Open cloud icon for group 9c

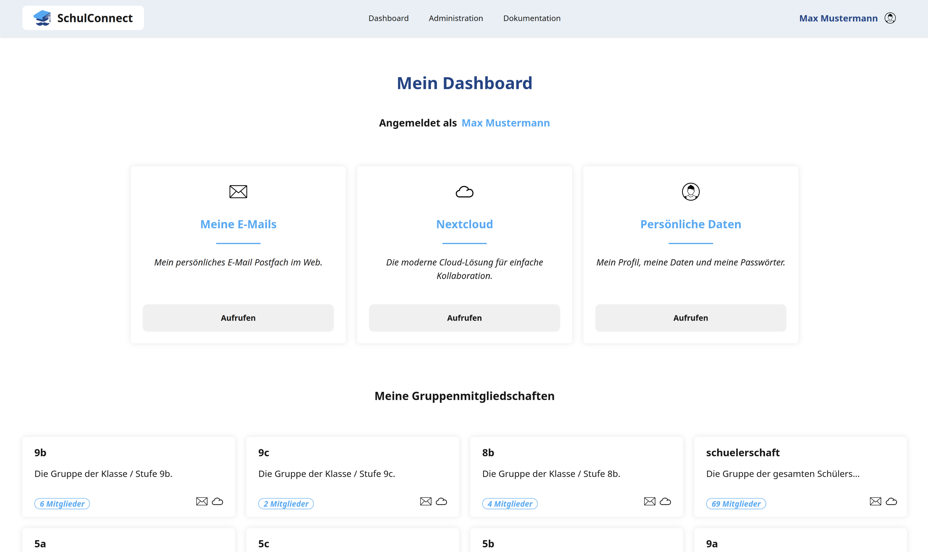[441, 502]
